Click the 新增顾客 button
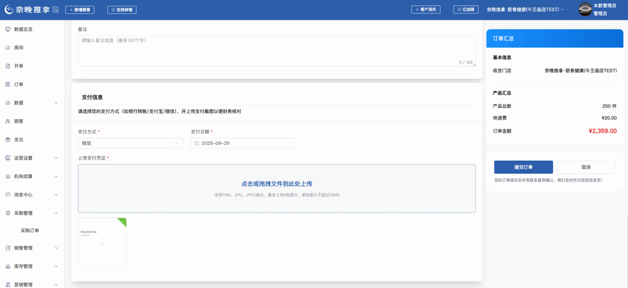628x288 pixels. pyautogui.click(x=80, y=10)
